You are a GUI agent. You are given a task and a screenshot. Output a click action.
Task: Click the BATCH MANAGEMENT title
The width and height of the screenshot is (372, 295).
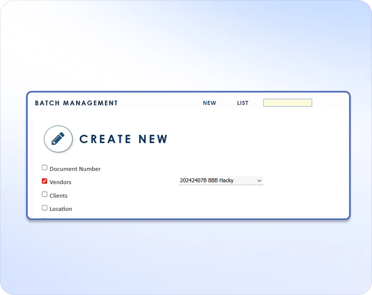(x=76, y=103)
